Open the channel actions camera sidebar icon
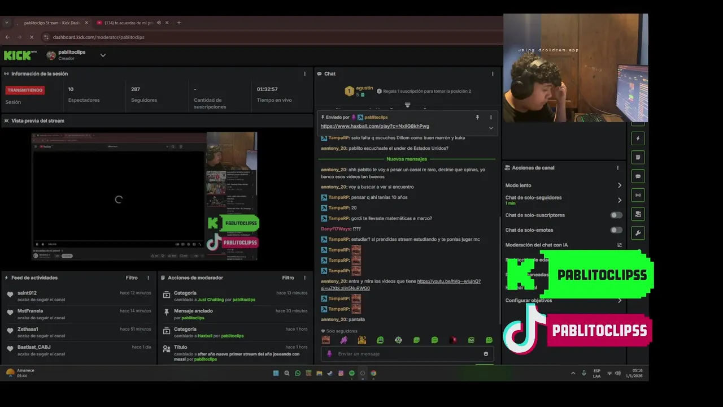The image size is (723, 407). tap(638, 214)
